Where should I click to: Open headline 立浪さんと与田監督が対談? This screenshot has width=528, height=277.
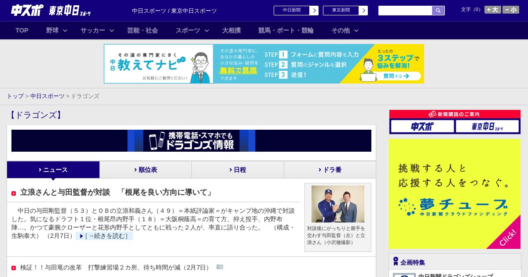[117, 192]
